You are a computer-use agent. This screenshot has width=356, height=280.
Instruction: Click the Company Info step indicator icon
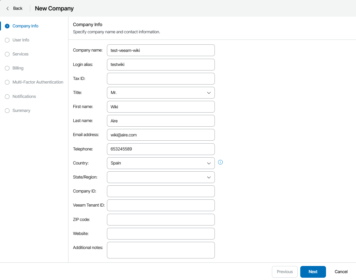[x=7, y=26]
